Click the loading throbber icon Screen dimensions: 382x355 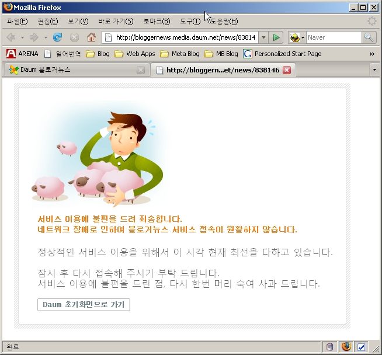[372, 21]
